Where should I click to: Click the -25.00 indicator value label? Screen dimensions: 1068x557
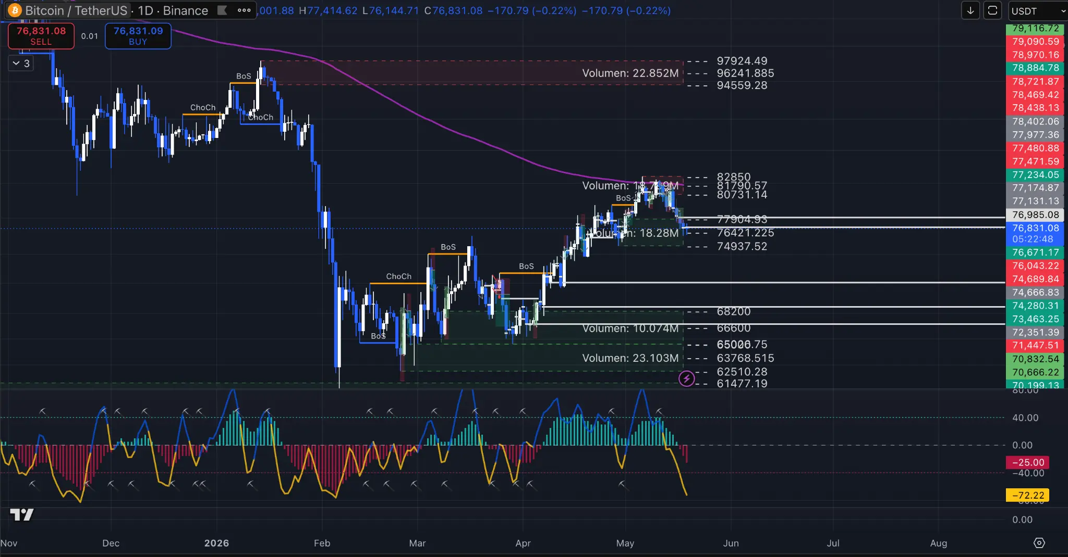[1028, 462]
